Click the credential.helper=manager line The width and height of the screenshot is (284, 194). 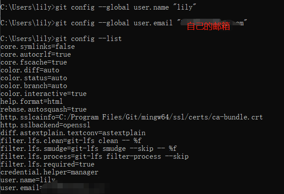point(49,172)
